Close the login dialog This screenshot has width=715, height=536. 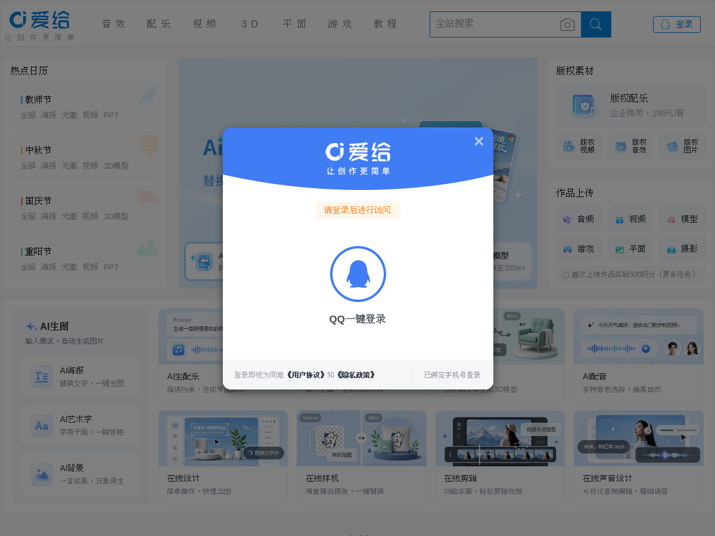478,141
